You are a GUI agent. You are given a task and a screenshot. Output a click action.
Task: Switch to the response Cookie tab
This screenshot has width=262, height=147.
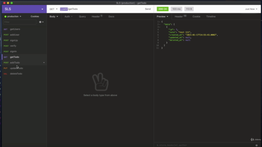(x=196, y=16)
